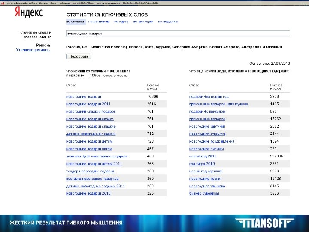
Task: Open the link 'новогодняя открытка'
Action: [207, 134]
